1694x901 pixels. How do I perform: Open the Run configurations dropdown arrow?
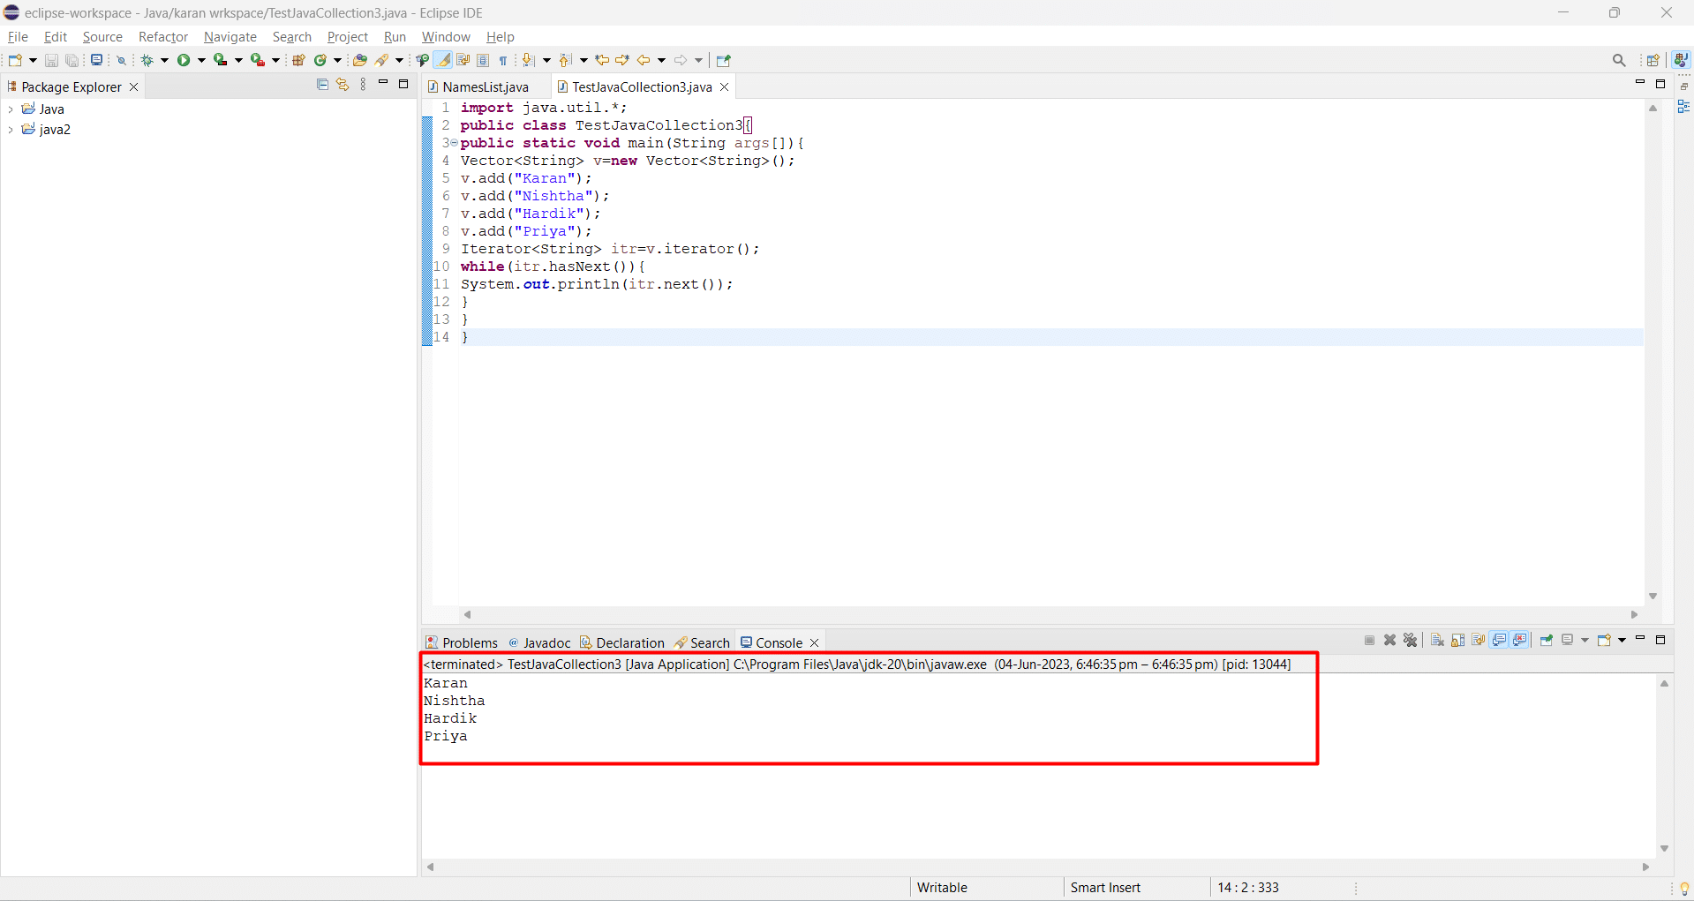pyautogui.click(x=201, y=60)
